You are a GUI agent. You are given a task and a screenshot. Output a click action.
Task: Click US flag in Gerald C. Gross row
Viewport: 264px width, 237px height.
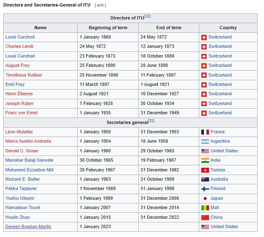tap(205, 151)
